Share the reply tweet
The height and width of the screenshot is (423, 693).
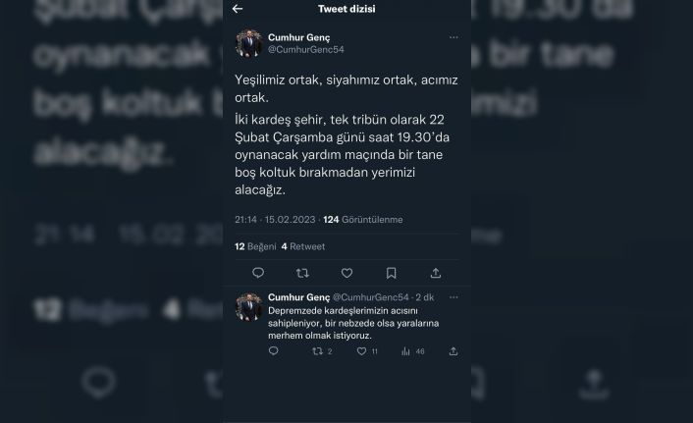[453, 351]
